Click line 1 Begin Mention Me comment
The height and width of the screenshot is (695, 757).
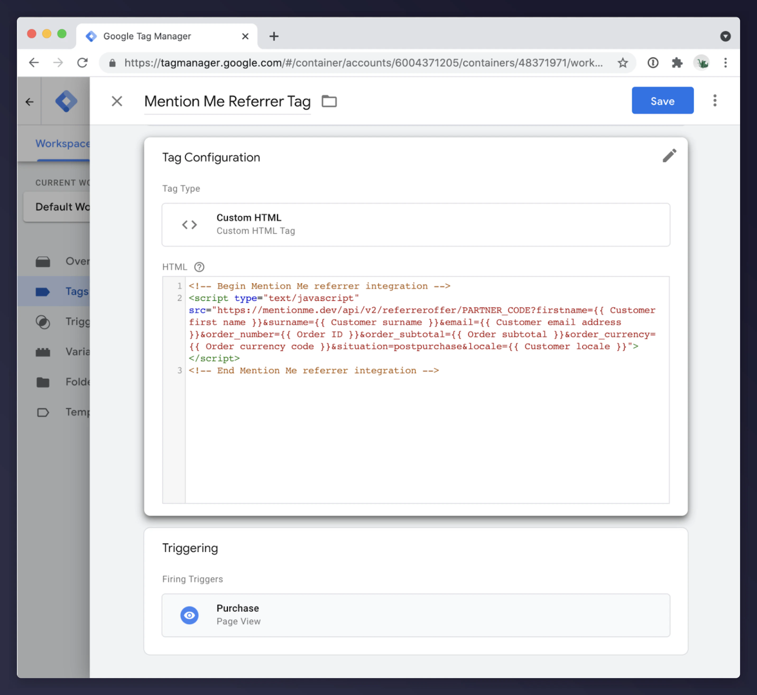[319, 286]
